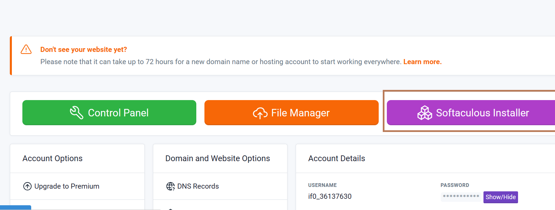The height and width of the screenshot is (210, 555).
Task: Click the 72 hours notice text
Action: point(221,62)
